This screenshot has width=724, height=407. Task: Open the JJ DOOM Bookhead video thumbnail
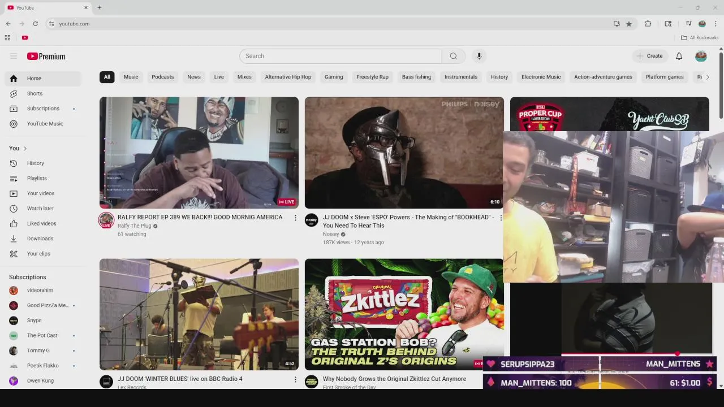[x=404, y=153]
